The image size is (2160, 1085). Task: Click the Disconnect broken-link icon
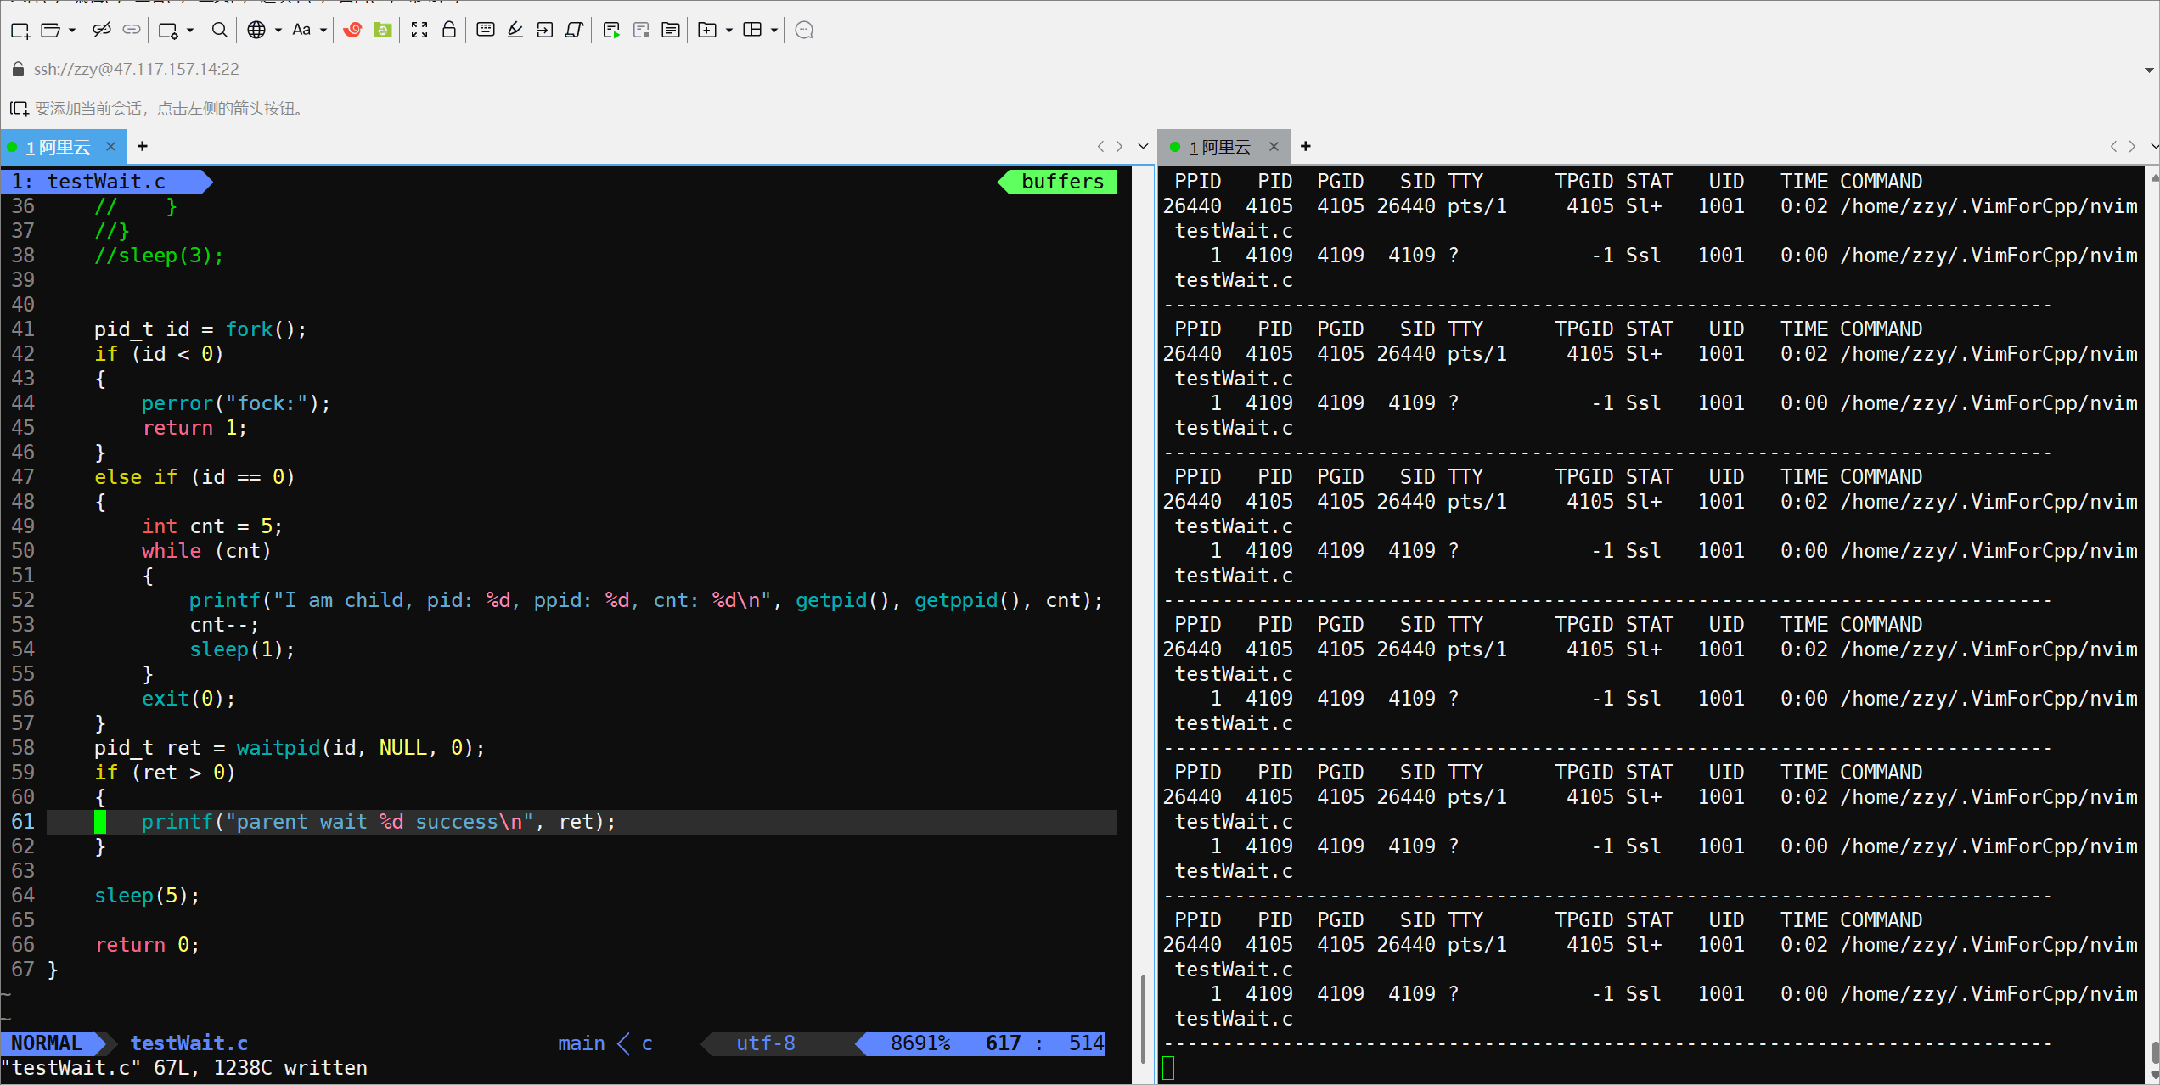point(101,31)
